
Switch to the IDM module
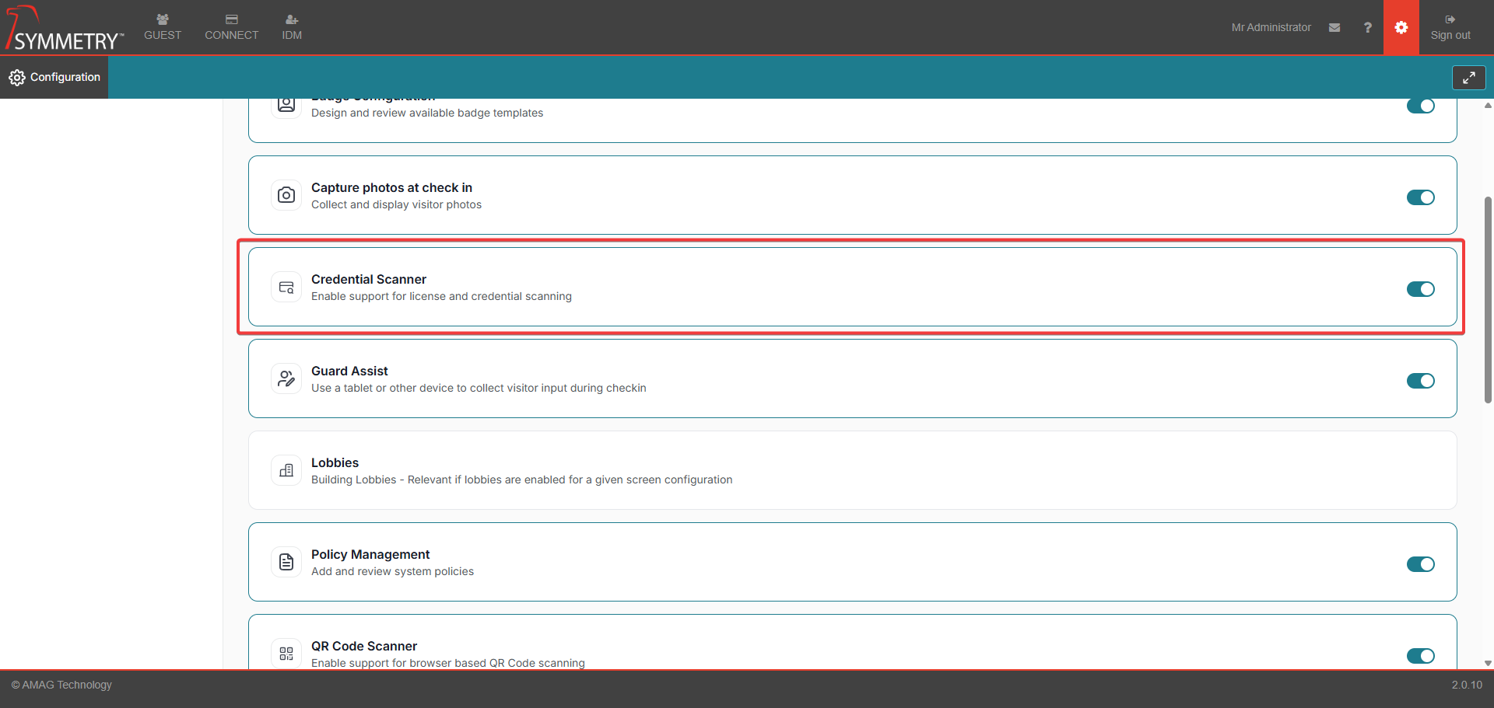[292, 27]
